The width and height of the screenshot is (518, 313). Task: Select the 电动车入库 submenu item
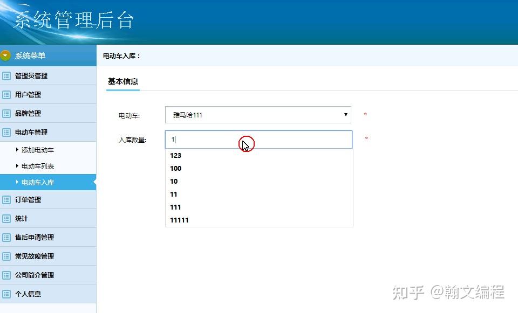[48, 182]
